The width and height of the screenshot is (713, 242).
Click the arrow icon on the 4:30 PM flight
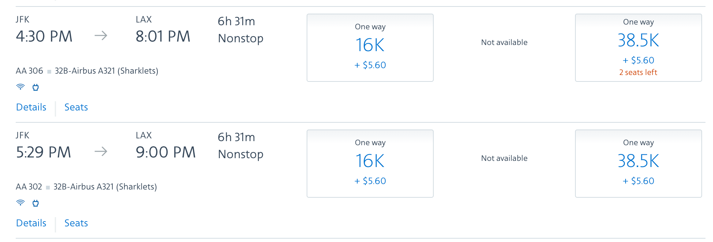[x=101, y=35]
